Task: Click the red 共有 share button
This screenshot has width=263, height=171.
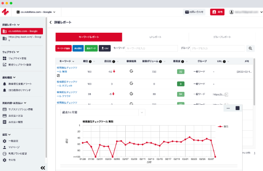Action: pyautogui.click(x=217, y=12)
